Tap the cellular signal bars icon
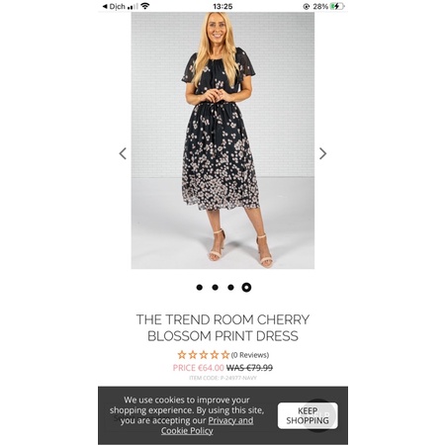Screen dimensions: 445x445 click(x=133, y=6)
